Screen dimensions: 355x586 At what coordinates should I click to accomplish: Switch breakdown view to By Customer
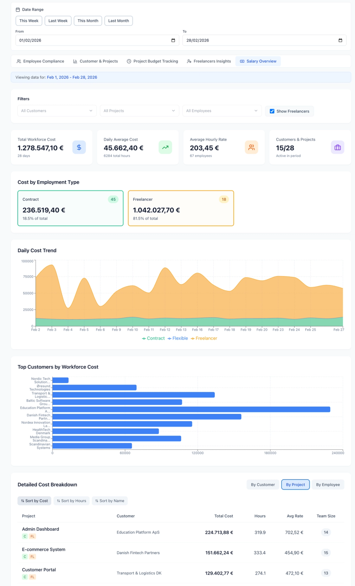click(x=263, y=485)
